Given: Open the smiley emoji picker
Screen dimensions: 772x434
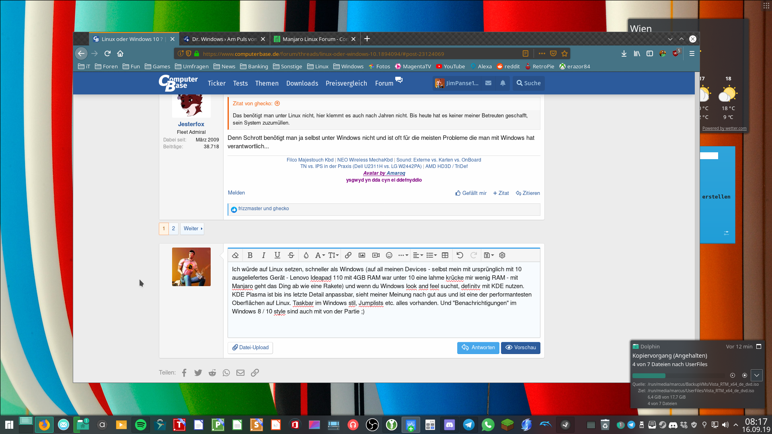Looking at the screenshot, I should 389,255.
